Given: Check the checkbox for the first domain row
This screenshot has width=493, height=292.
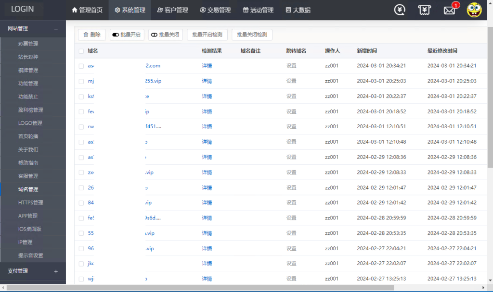Looking at the screenshot, I should 81,66.
